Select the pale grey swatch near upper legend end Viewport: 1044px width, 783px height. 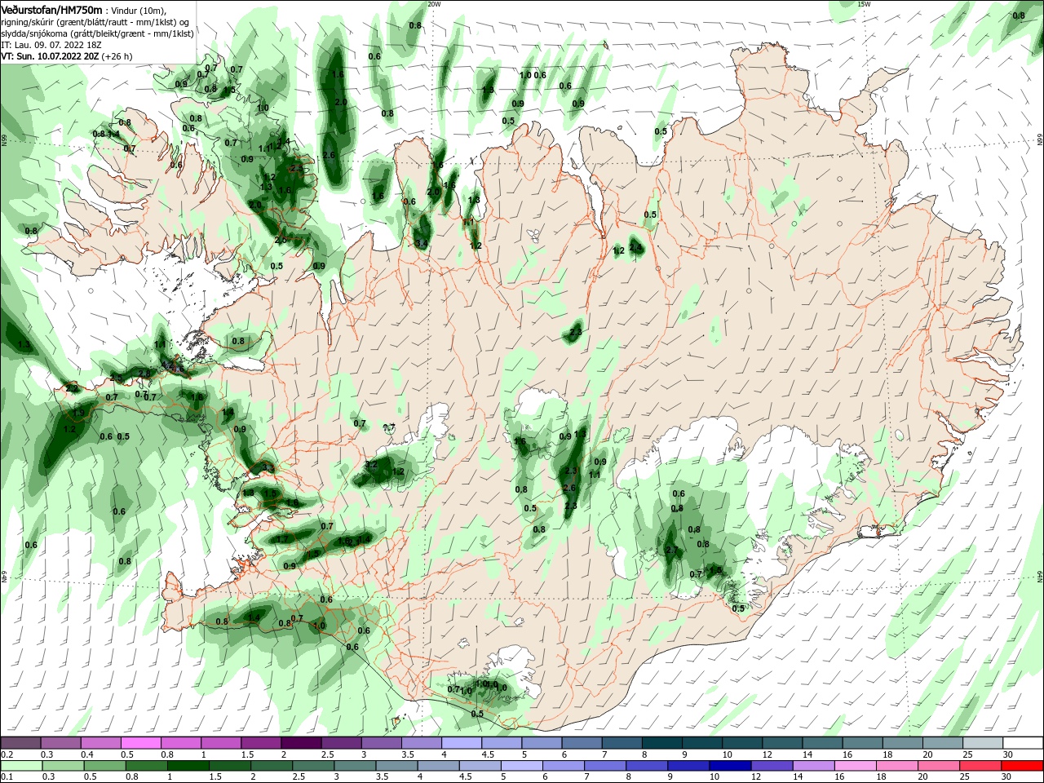982,743
